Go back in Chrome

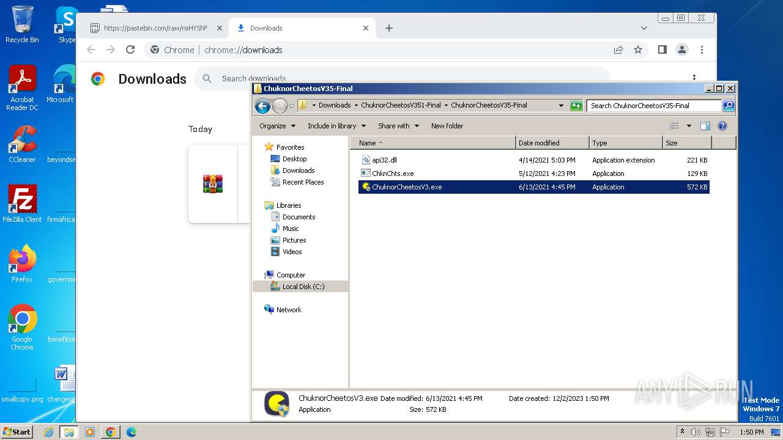91,50
